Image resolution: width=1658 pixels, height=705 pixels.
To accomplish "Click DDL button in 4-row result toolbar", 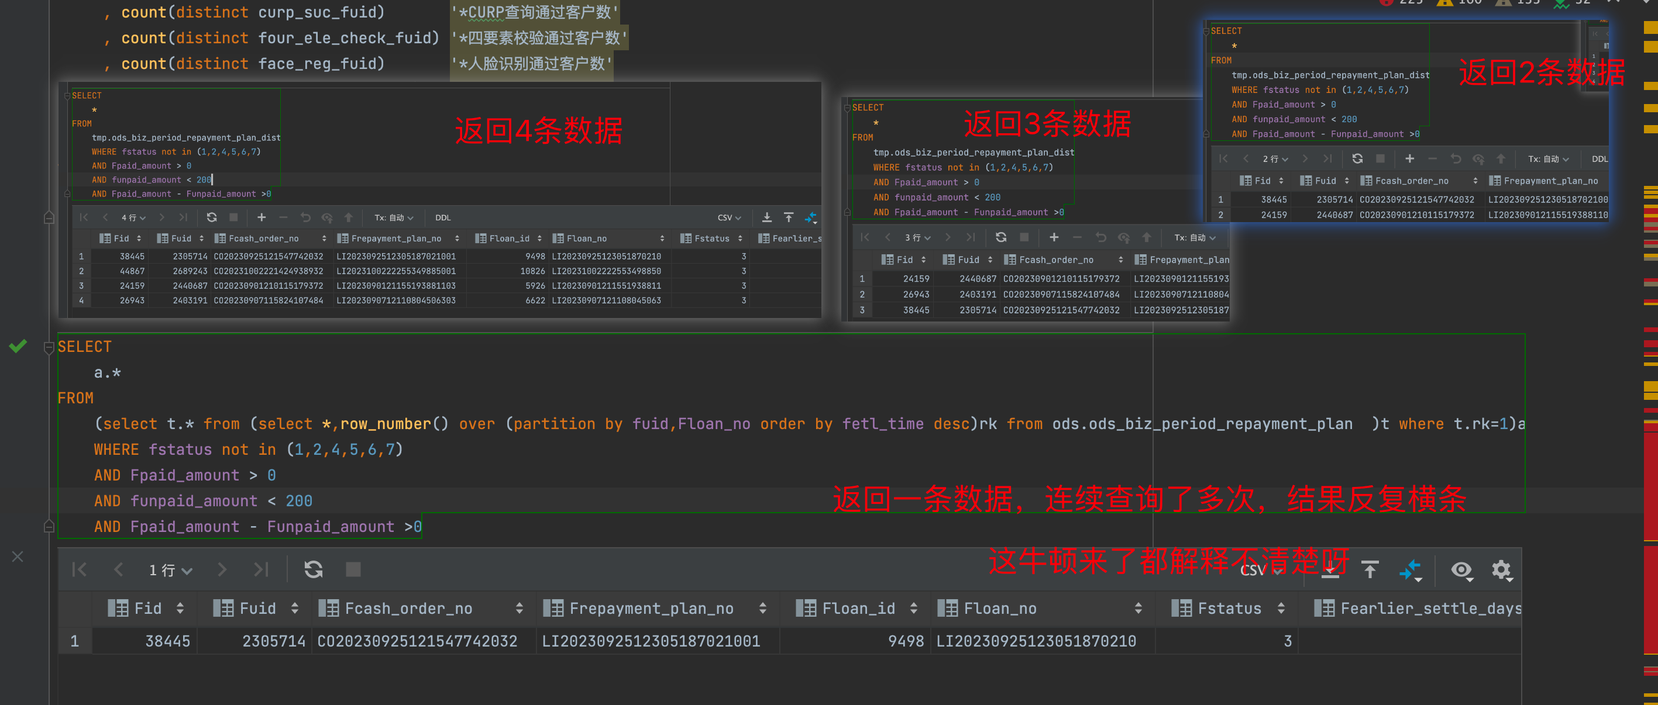I will (443, 217).
